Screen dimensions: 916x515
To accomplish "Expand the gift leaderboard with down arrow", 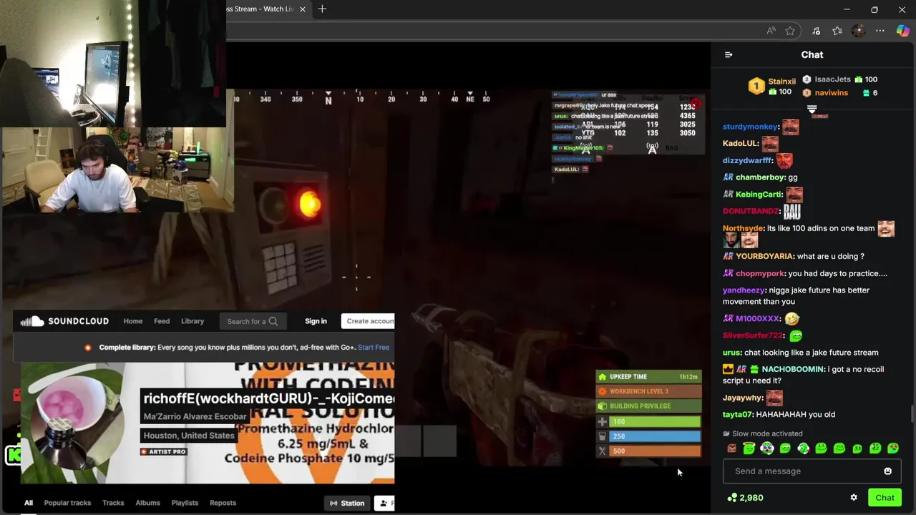I will coord(812,109).
